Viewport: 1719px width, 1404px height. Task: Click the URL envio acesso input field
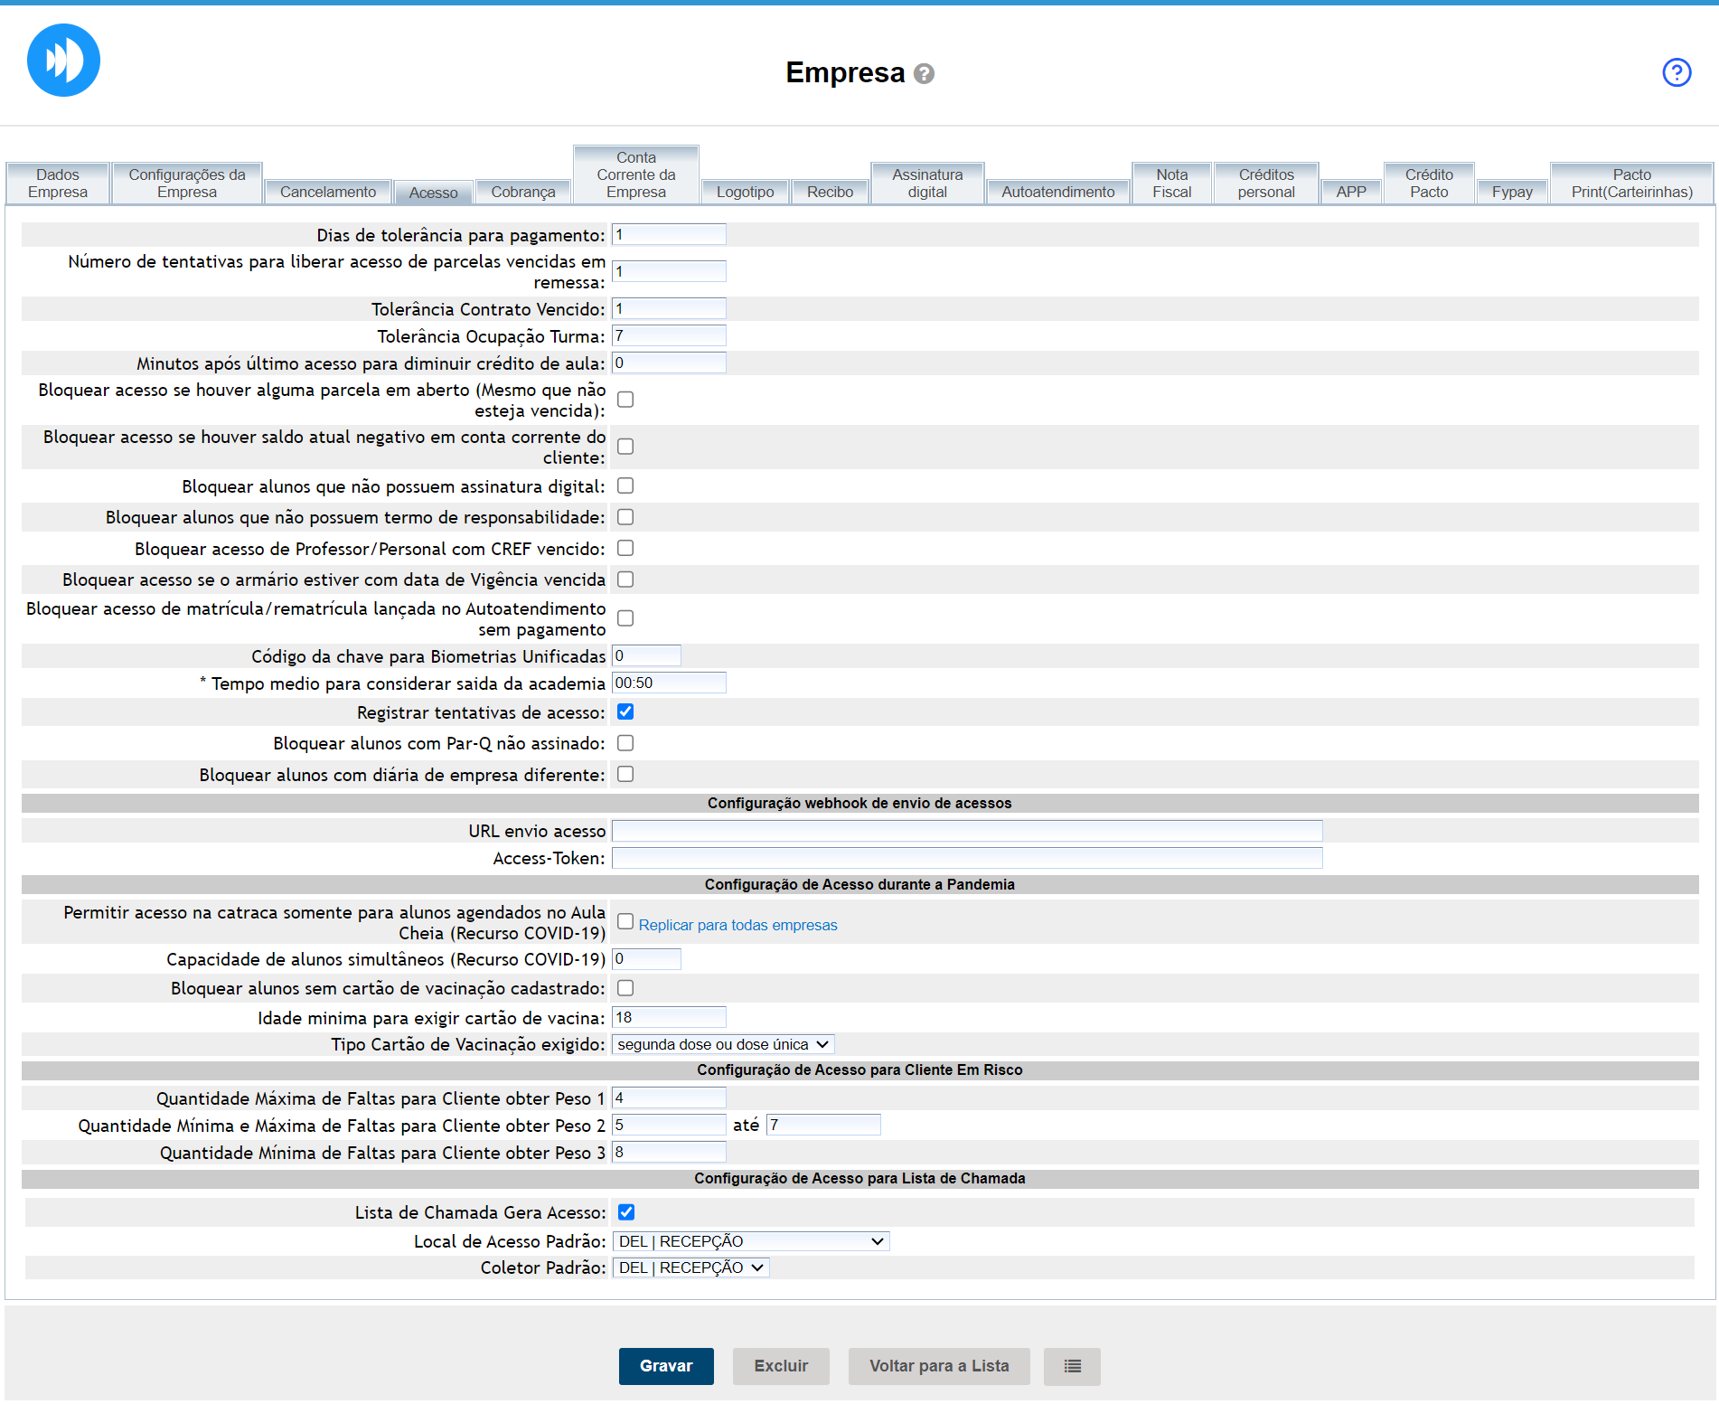(x=966, y=831)
